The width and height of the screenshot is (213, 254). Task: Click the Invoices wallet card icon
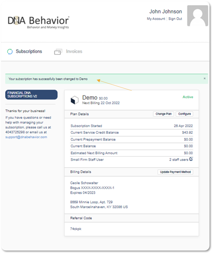pyautogui.click(x=58, y=52)
